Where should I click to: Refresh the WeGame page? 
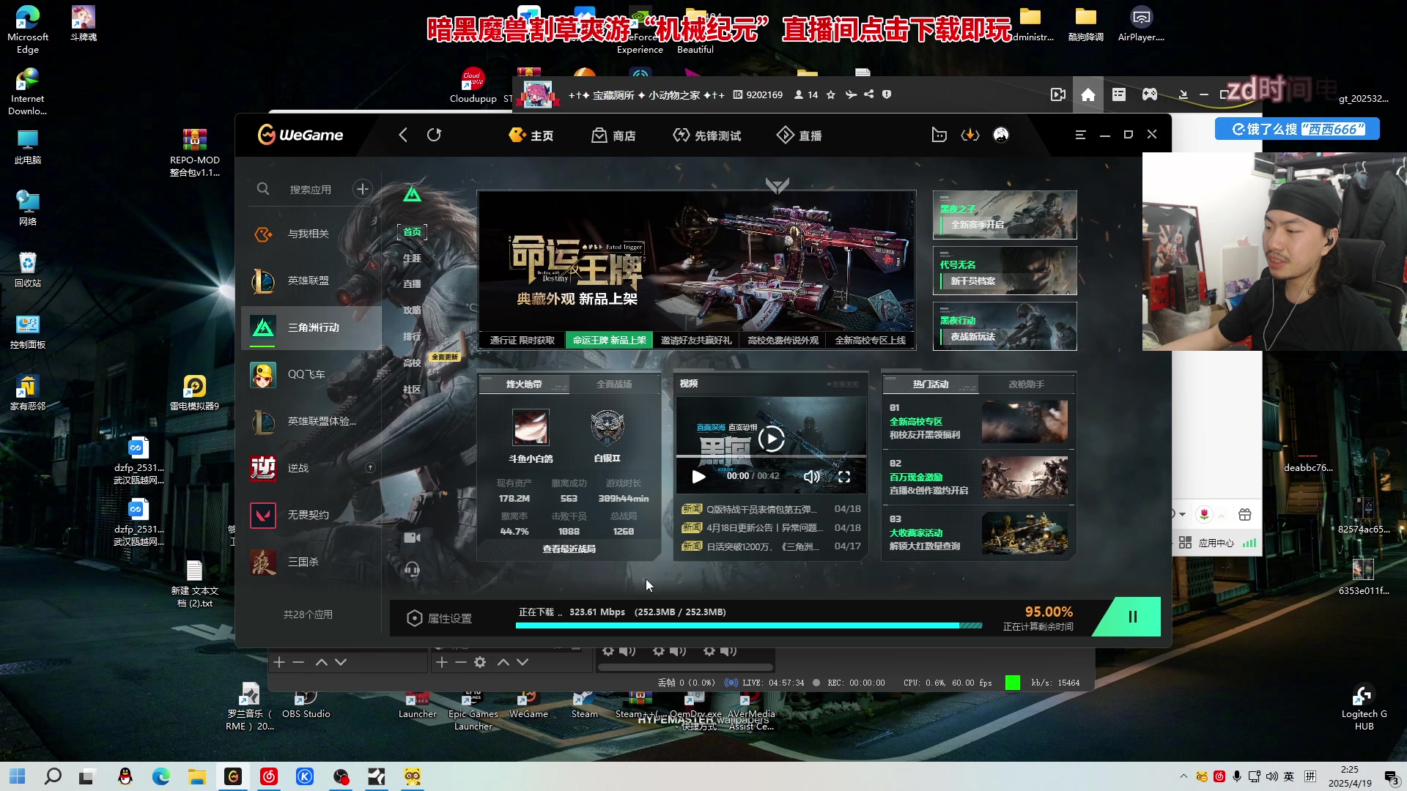click(x=435, y=135)
